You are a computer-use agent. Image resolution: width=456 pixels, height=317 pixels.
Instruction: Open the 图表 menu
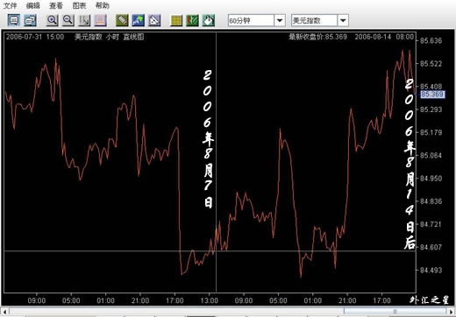(x=79, y=5)
